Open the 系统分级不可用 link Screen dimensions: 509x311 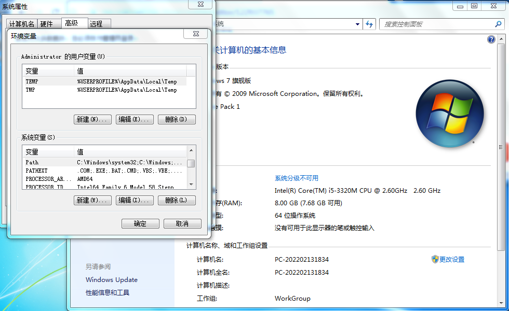(x=297, y=178)
